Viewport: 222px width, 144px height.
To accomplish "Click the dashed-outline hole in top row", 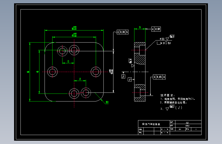I will point(62,51).
